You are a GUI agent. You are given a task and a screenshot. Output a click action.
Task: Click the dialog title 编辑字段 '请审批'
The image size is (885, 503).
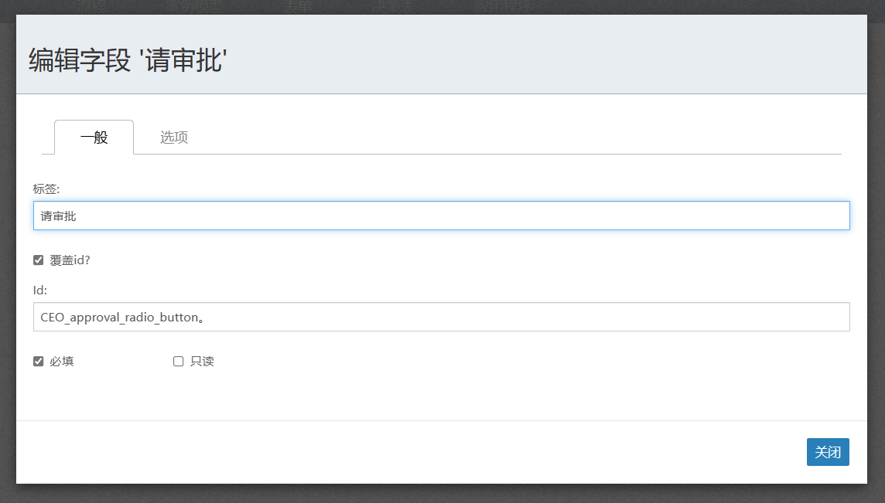point(127,60)
